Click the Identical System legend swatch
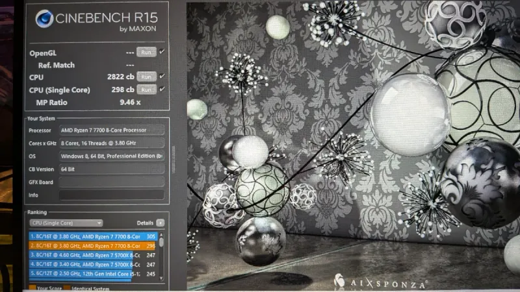The image size is (520, 292). coord(67,288)
